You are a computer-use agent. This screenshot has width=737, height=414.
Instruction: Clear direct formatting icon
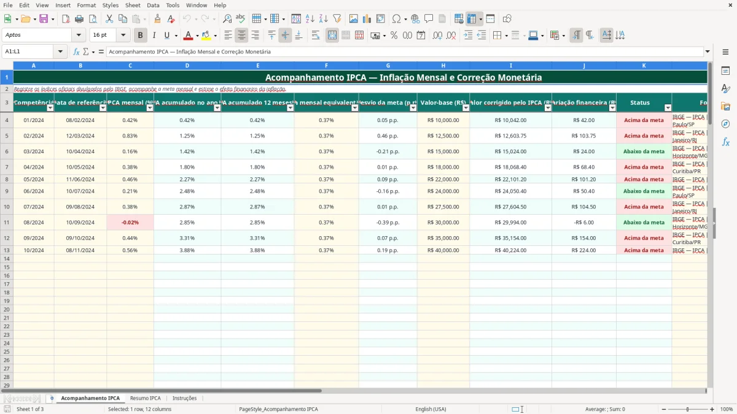pyautogui.click(x=171, y=19)
